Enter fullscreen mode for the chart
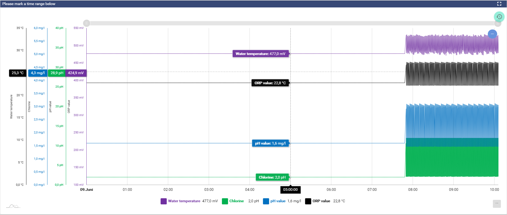This screenshot has width=507, height=215. 499,4
